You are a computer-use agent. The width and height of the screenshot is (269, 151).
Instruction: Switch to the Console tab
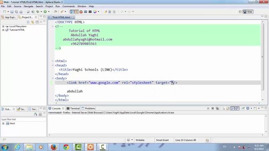(x=56, y=108)
